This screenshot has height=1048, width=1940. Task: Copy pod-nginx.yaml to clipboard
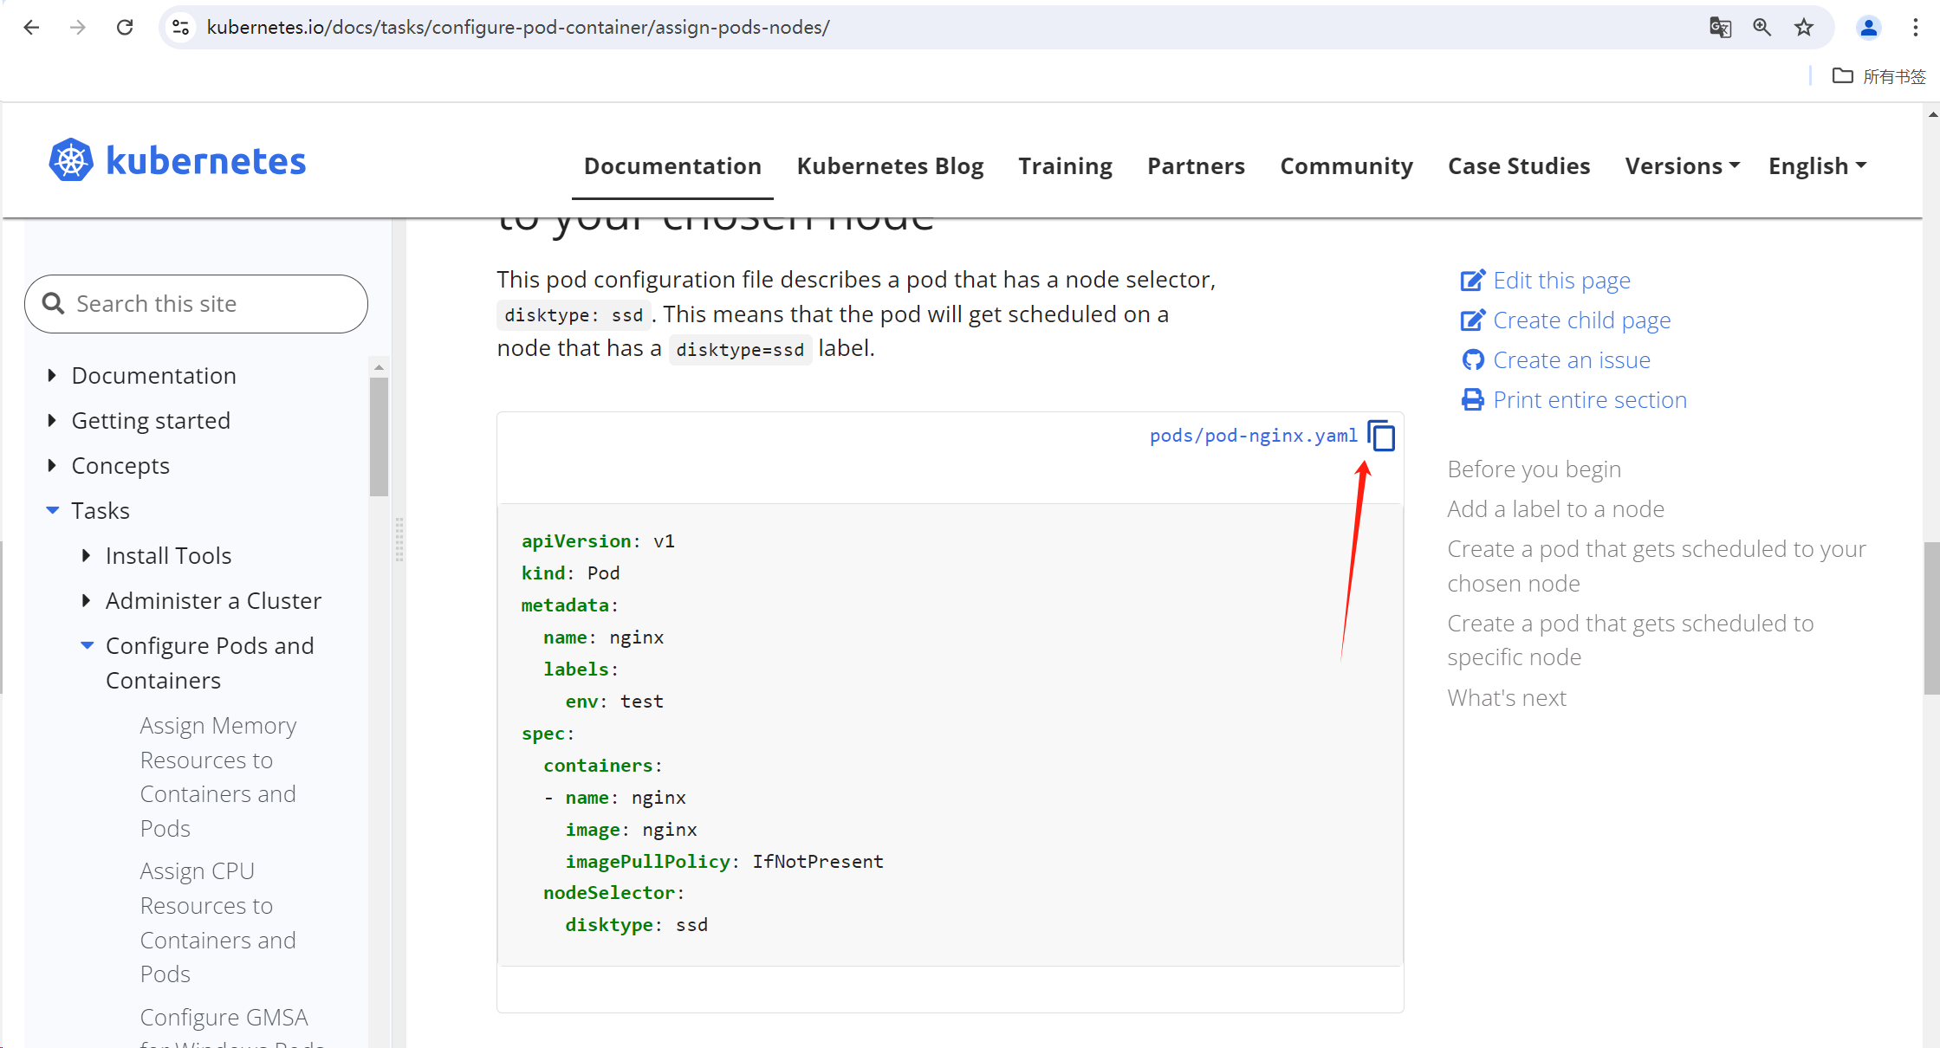click(1381, 436)
